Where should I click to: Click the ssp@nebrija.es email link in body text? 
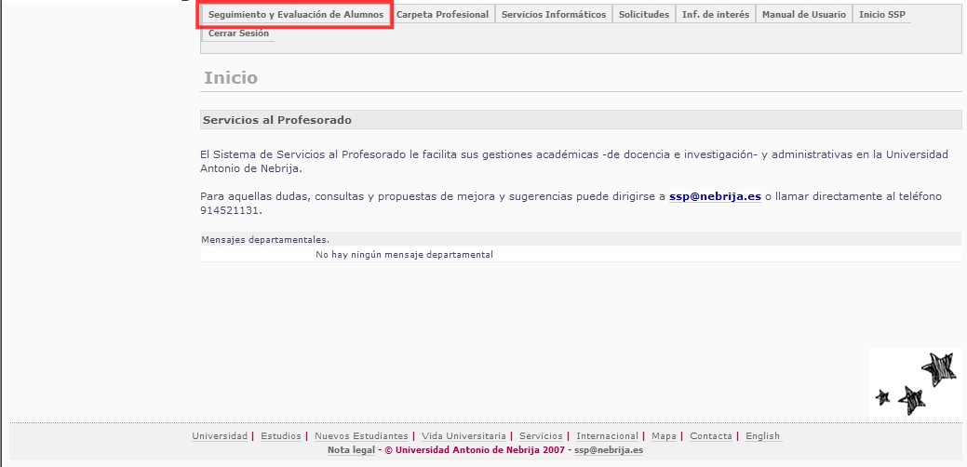click(715, 196)
